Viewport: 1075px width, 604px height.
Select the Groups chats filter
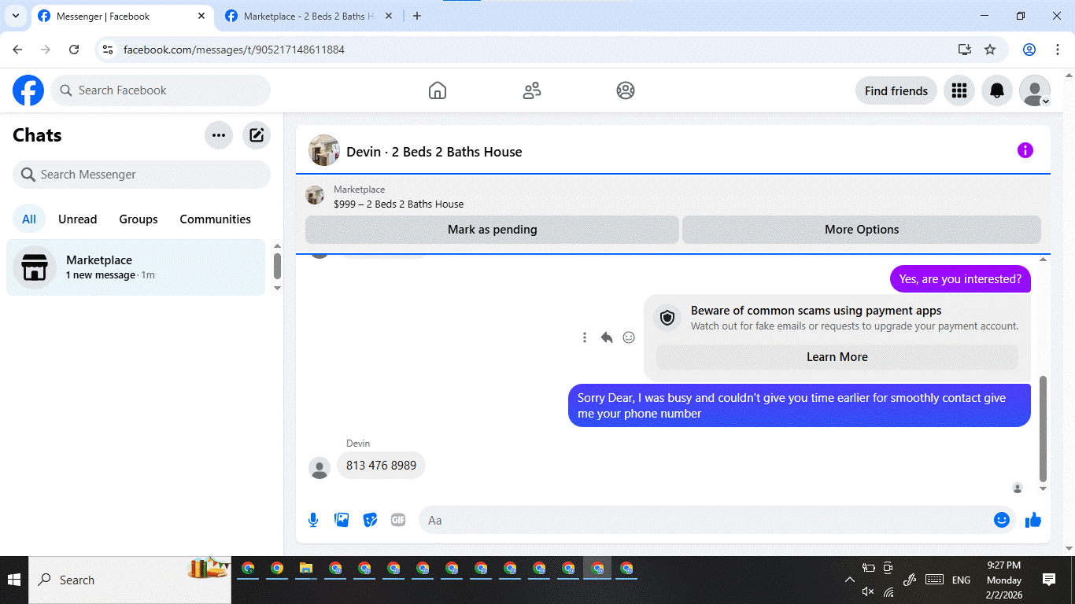click(x=139, y=219)
